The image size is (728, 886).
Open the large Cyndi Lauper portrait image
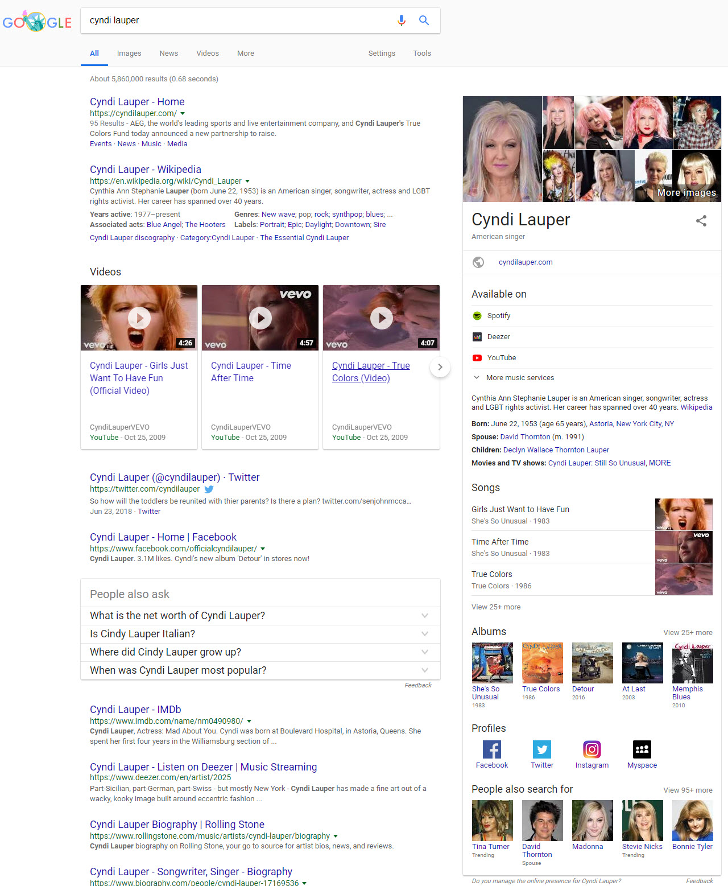pyautogui.click(x=502, y=149)
